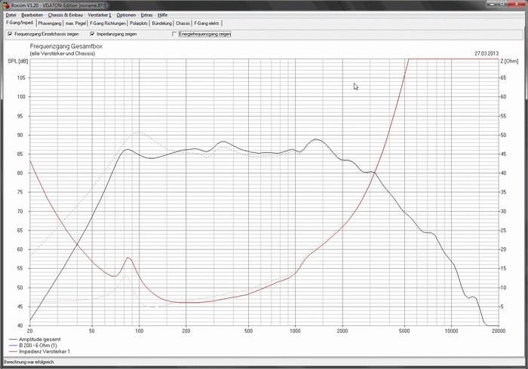The width and height of the screenshot is (528, 369).
Task: Open the Hilfe menu
Action: (162, 15)
